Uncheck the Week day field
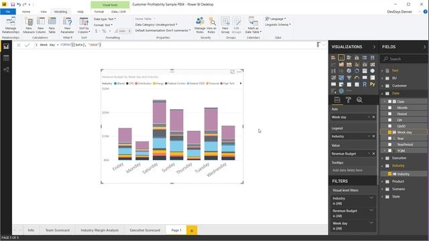Image resolution: width=429 pixels, height=241 pixels. click(390, 133)
